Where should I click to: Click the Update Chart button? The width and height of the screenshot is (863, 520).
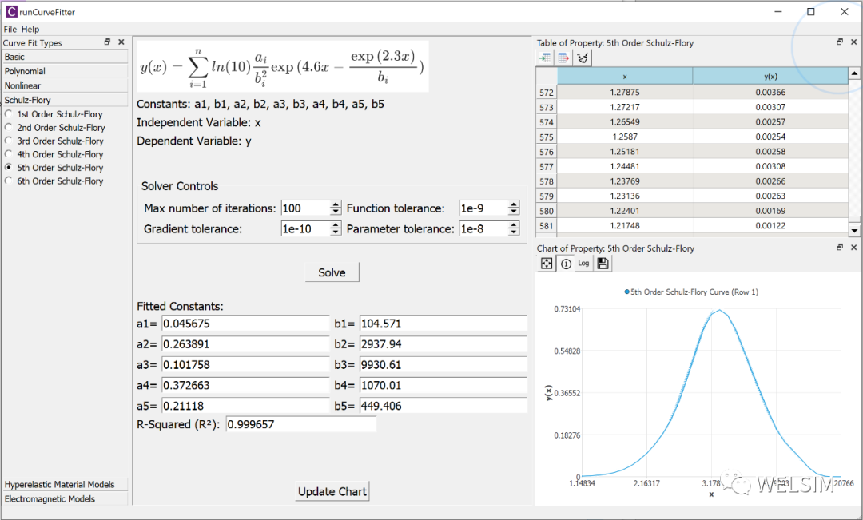332,491
